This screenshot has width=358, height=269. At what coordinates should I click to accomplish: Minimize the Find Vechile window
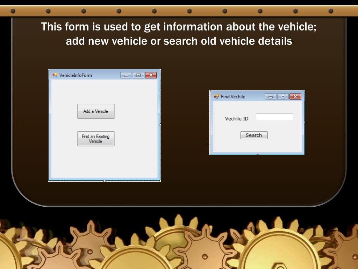point(271,97)
